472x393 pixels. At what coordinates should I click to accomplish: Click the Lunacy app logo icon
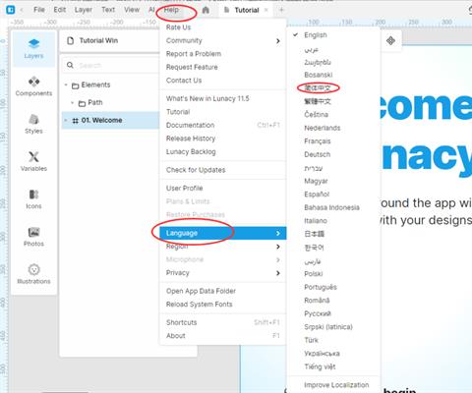[x=11, y=10]
